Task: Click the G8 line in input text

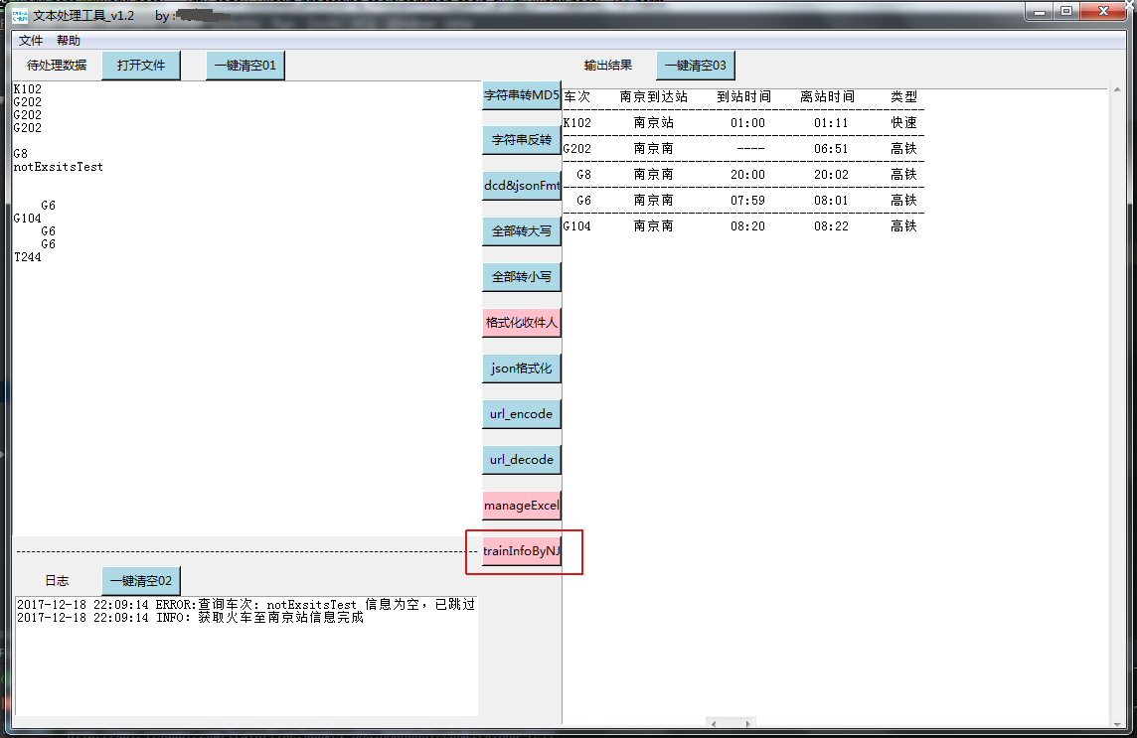Action: (x=20, y=154)
